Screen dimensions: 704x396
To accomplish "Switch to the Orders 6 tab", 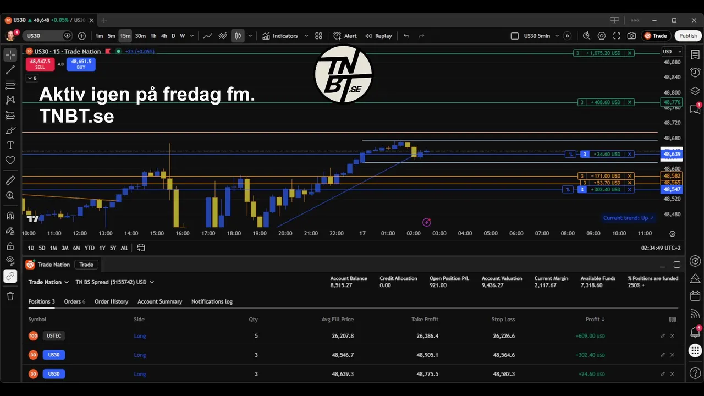I will pos(74,301).
